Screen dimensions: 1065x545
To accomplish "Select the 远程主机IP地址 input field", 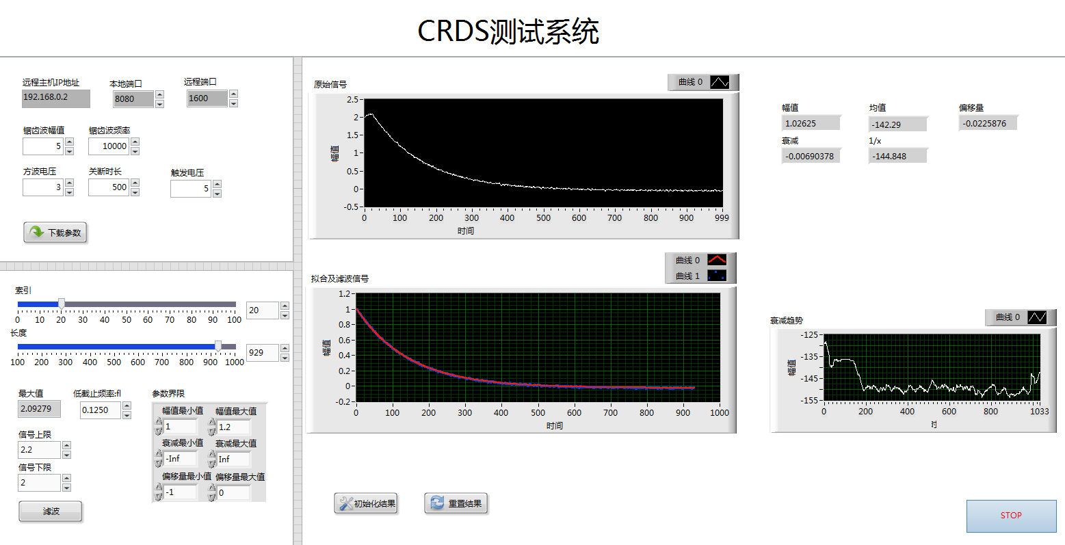I will click(55, 98).
